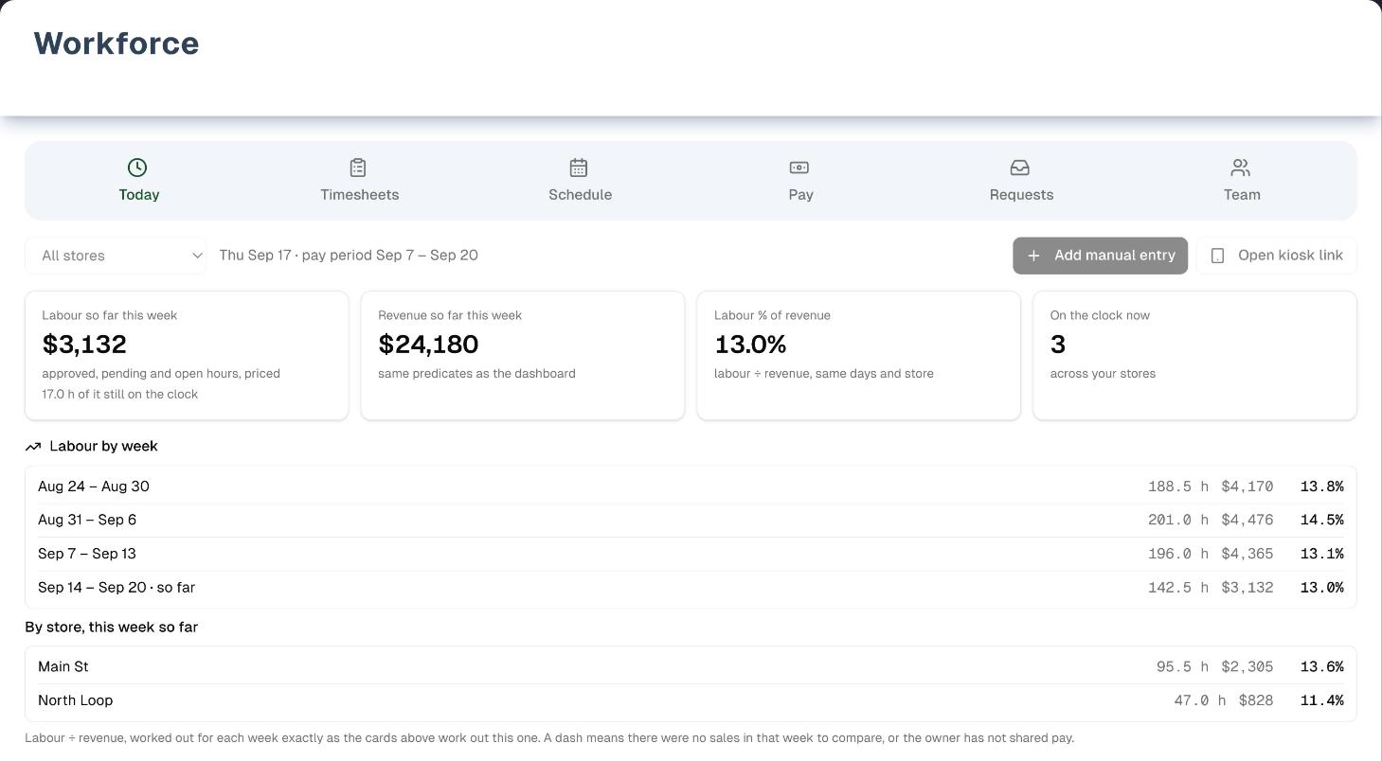Click the Revenue so far this week card

click(523, 355)
